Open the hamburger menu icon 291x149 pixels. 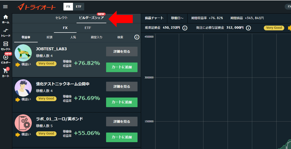tap(6, 7)
